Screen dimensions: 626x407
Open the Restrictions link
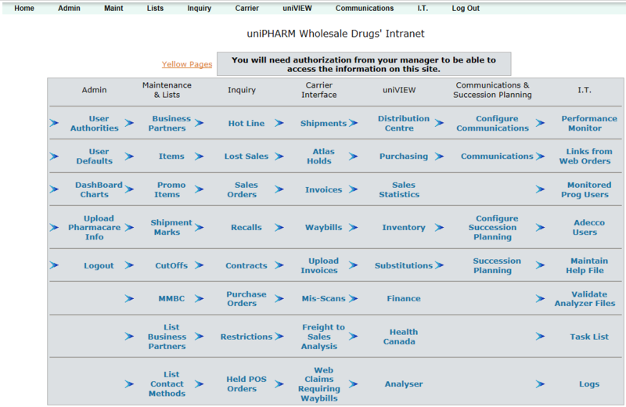click(x=246, y=337)
